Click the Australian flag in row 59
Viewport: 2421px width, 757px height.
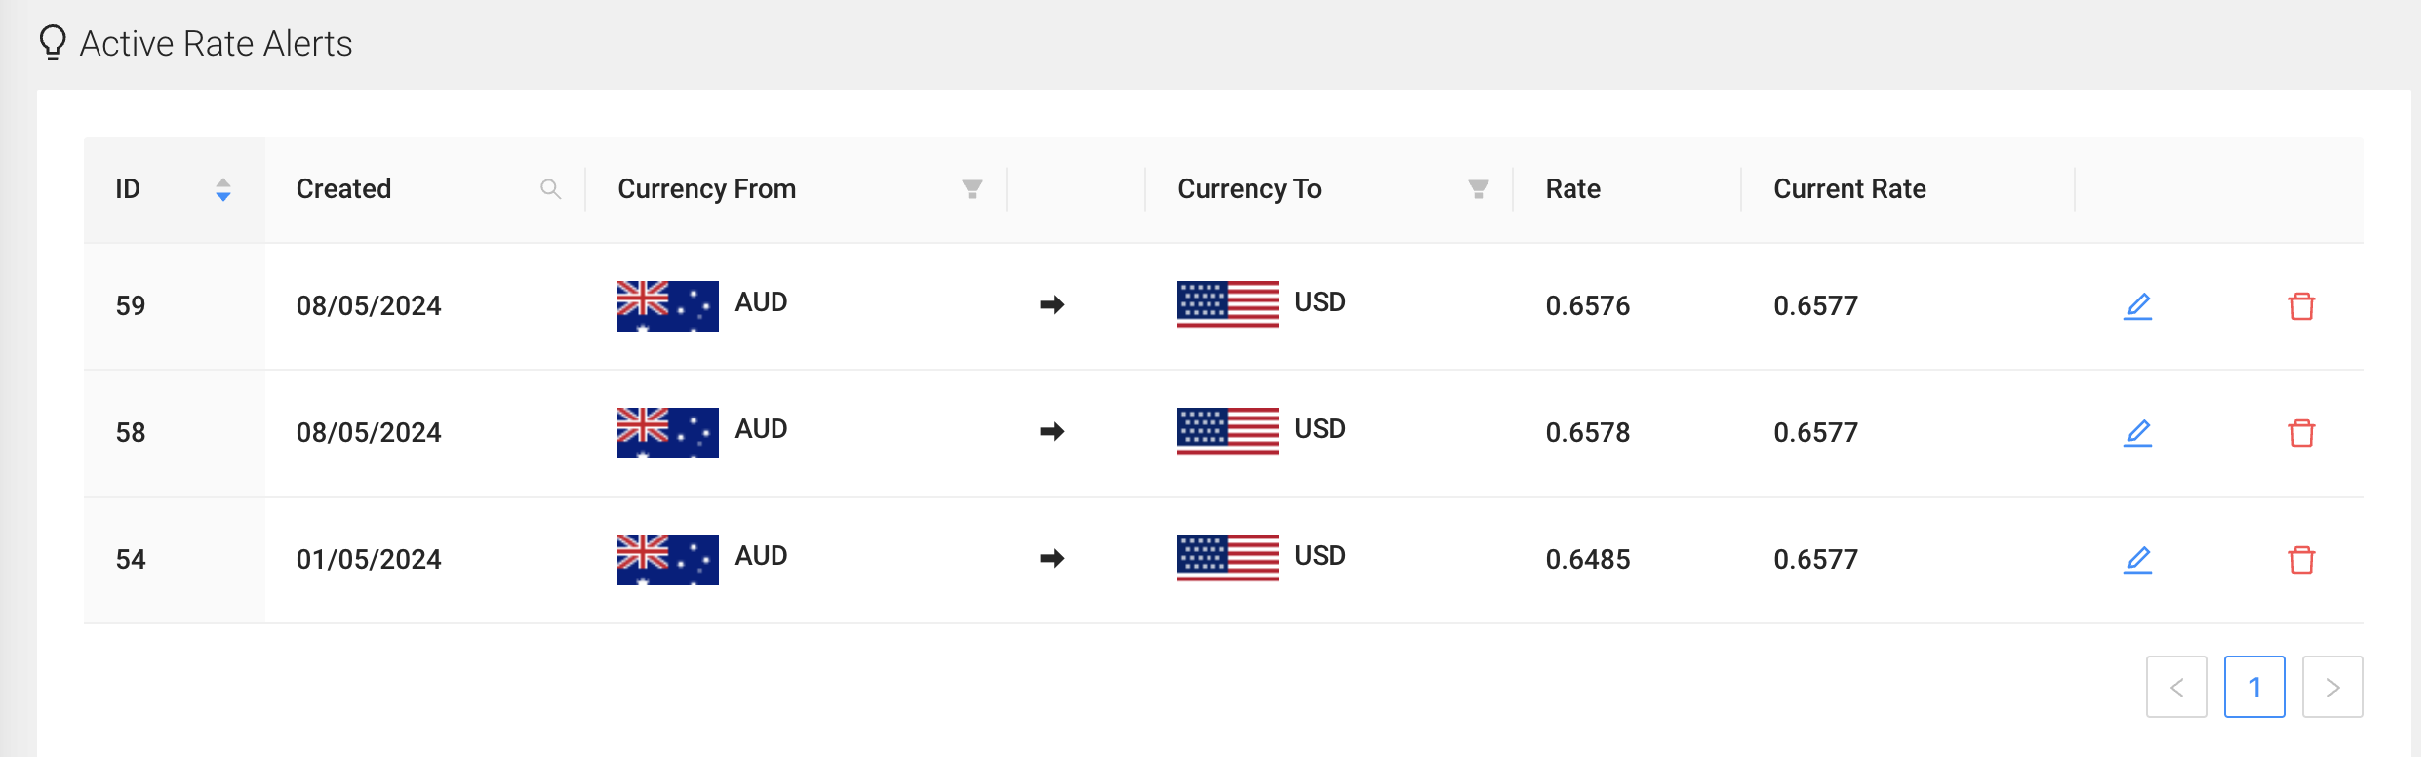point(667,306)
